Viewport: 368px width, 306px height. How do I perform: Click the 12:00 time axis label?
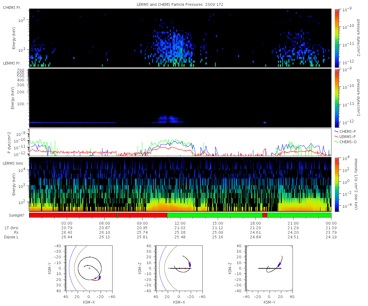pos(180,223)
